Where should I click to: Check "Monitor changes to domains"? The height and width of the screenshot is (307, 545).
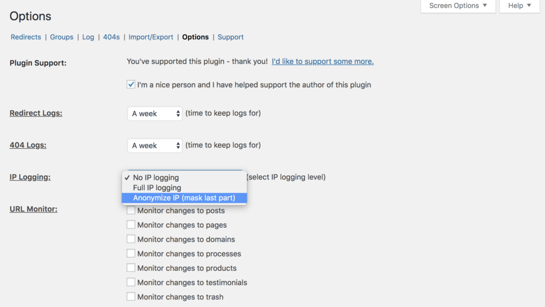(x=131, y=239)
